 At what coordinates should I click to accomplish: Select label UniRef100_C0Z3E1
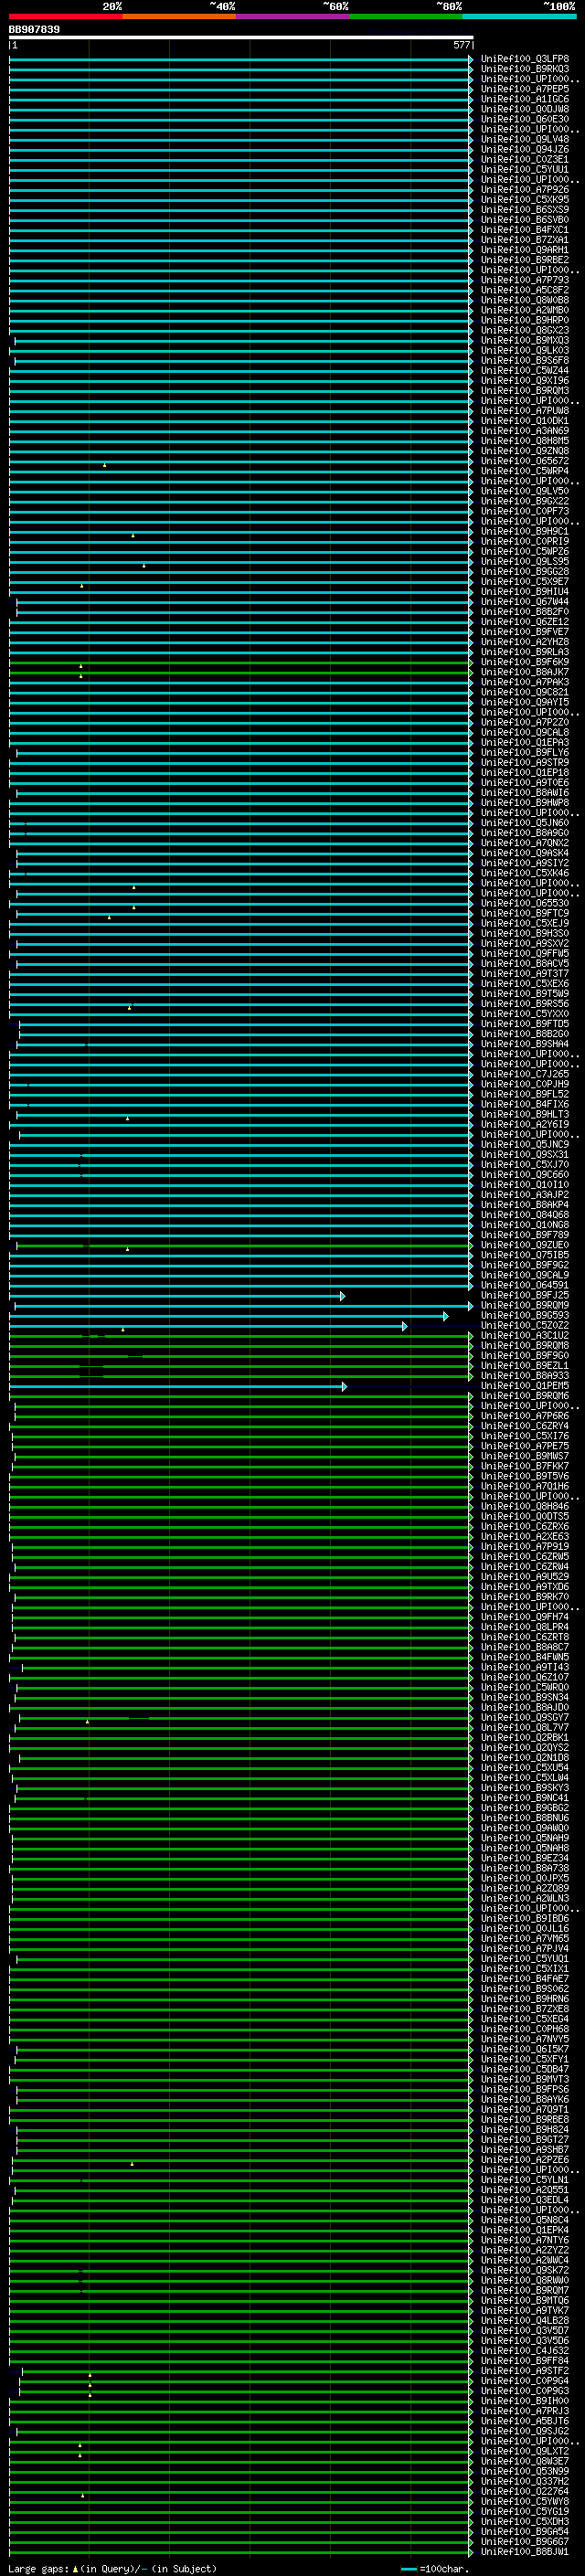(x=525, y=159)
